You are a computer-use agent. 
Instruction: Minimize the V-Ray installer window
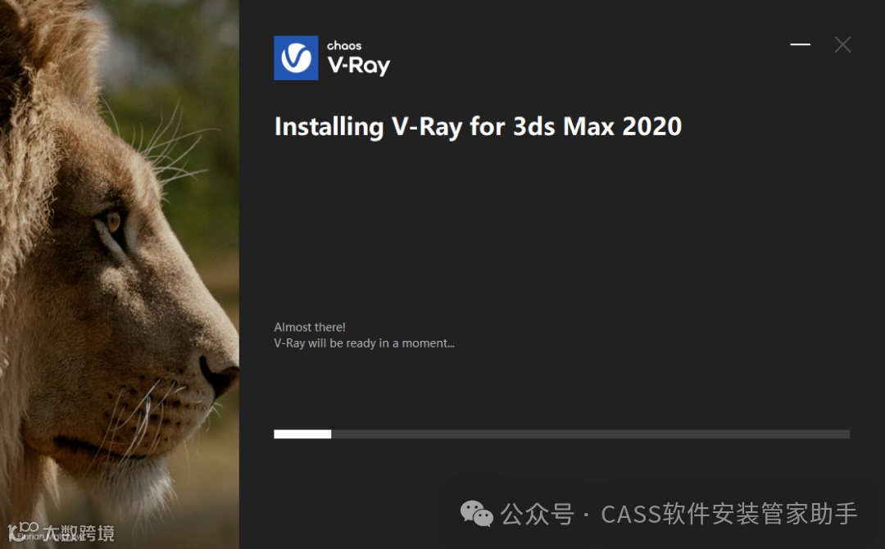click(800, 44)
